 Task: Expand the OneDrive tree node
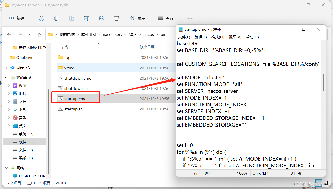6,57
